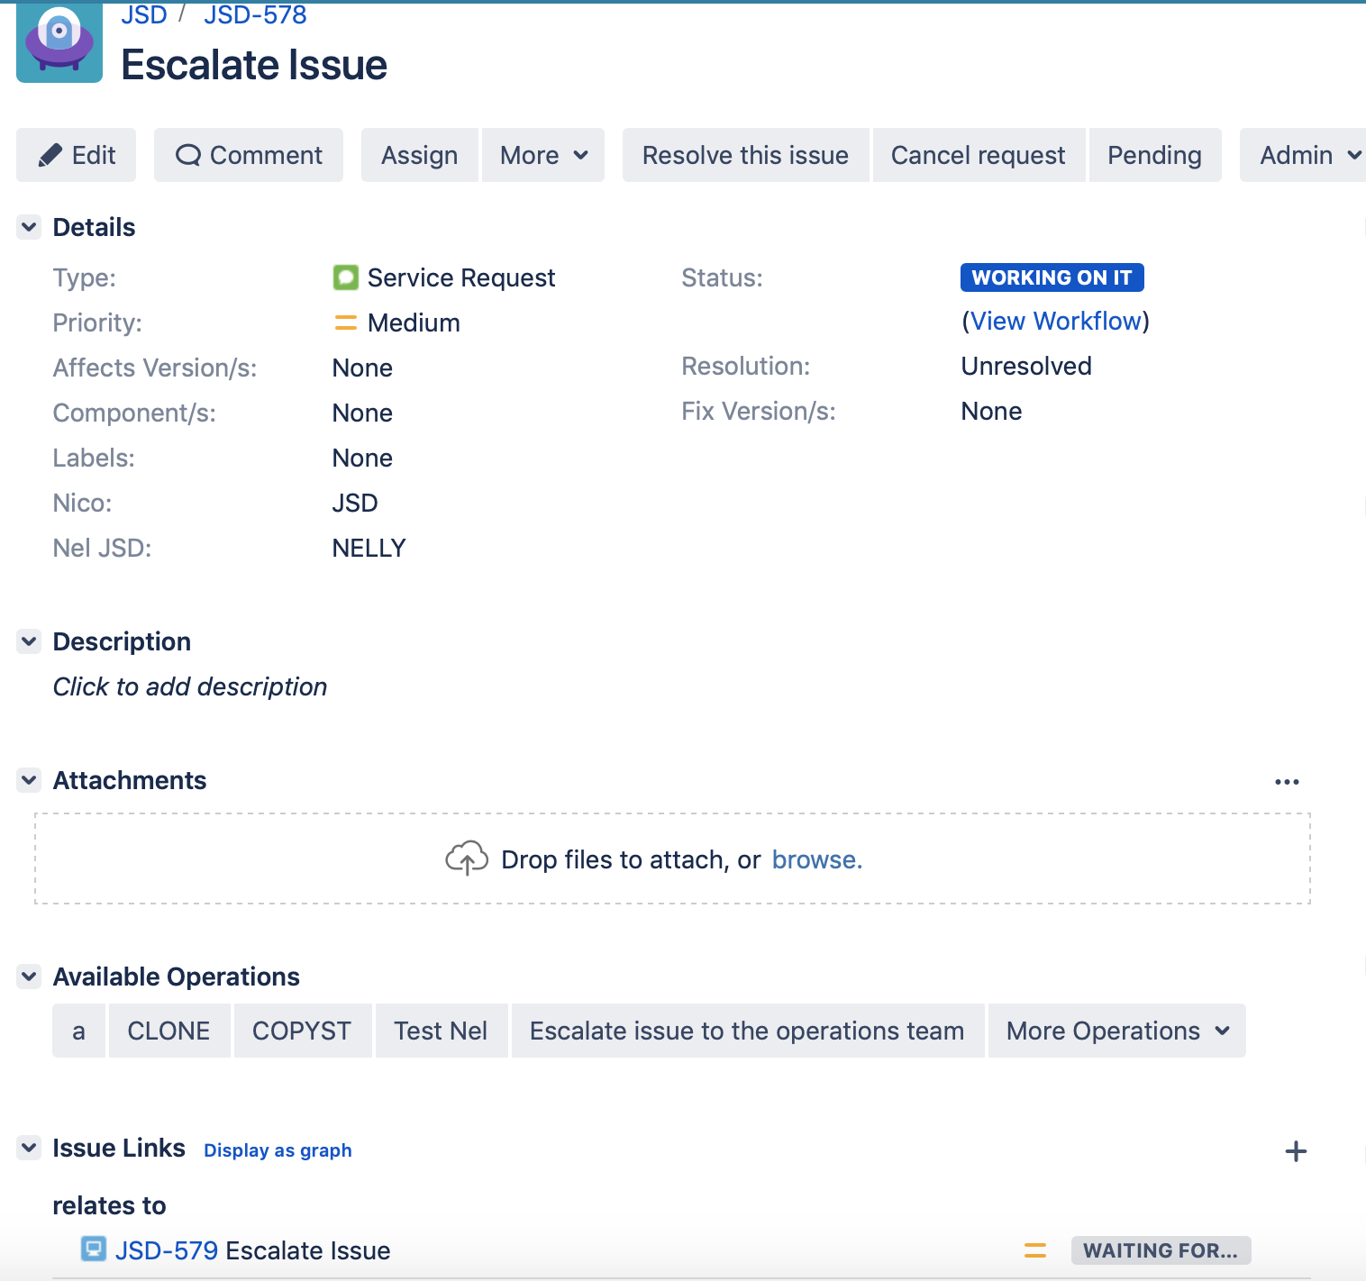Open linked issue JSD-579 Escalate Issue
The height and width of the screenshot is (1281, 1366).
coord(252,1249)
